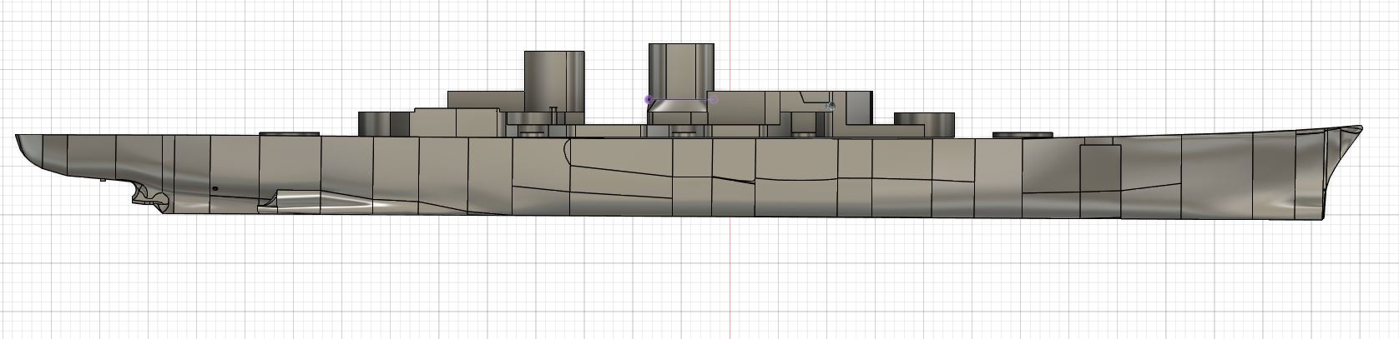Click the left purple sketch point
This screenshot has height=339, width=1399.
tap(649, 99)
